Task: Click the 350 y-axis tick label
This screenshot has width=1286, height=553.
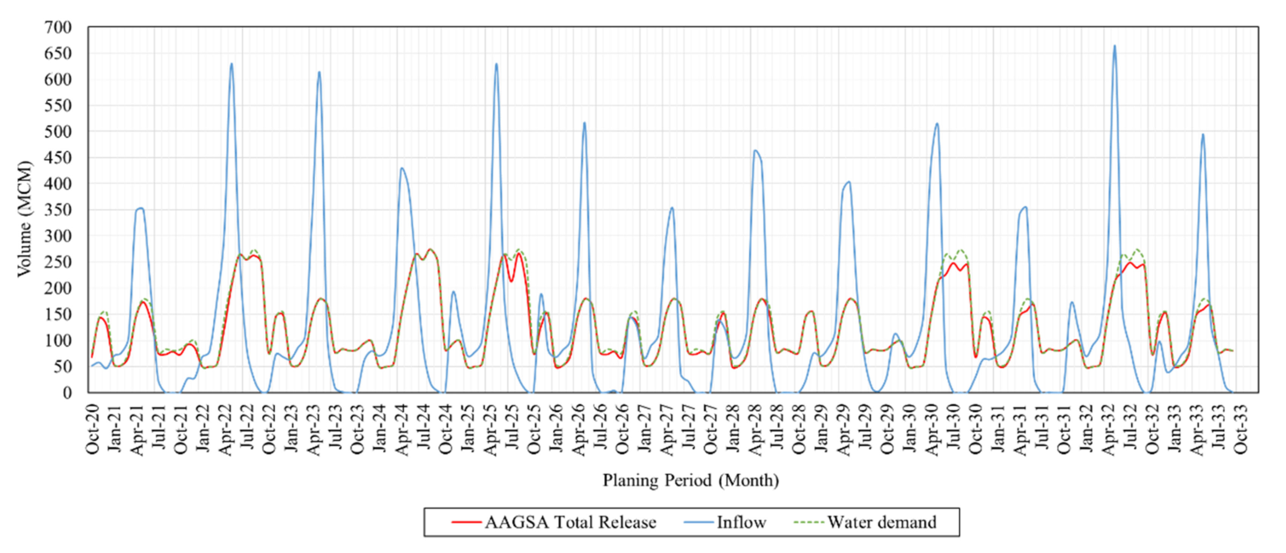Action: (x=58, y=210)
